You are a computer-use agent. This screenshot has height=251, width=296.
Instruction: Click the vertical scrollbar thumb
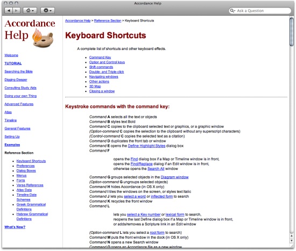tap(292, 32)
